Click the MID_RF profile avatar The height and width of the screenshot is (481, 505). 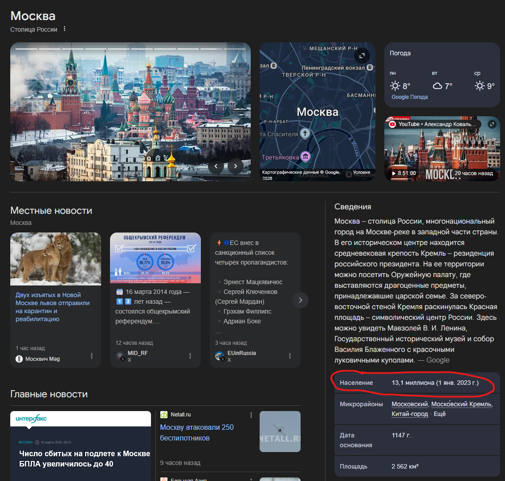point(120,356)
